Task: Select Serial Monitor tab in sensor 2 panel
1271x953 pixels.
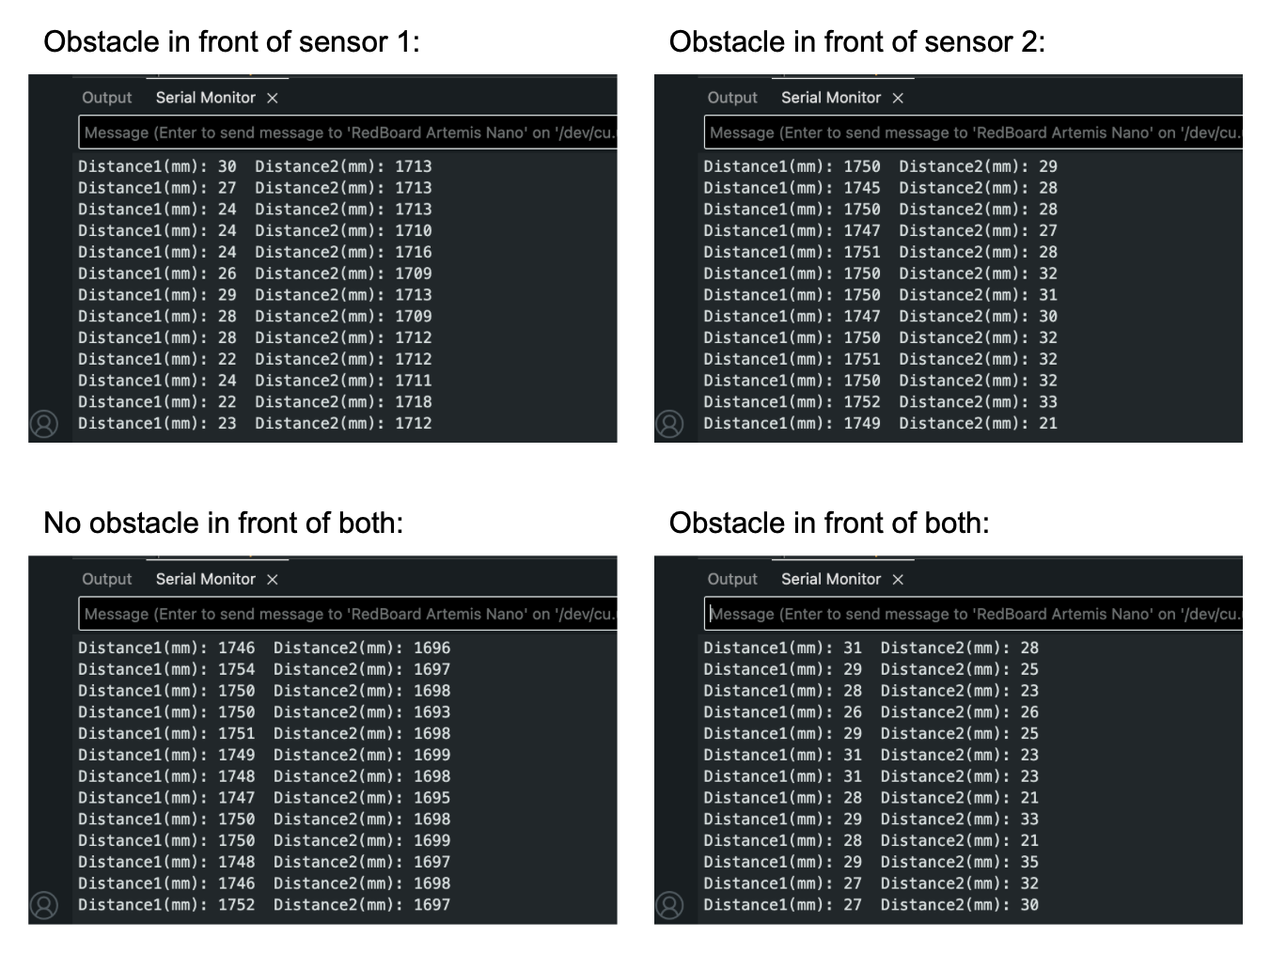Action: pyautogui.click(x=831, y=98)
